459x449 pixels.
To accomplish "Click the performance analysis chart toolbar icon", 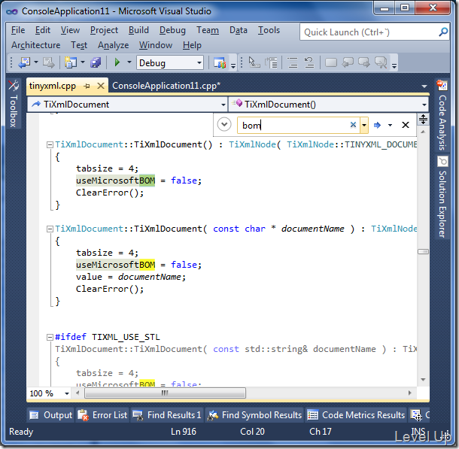I will point(220,62).
